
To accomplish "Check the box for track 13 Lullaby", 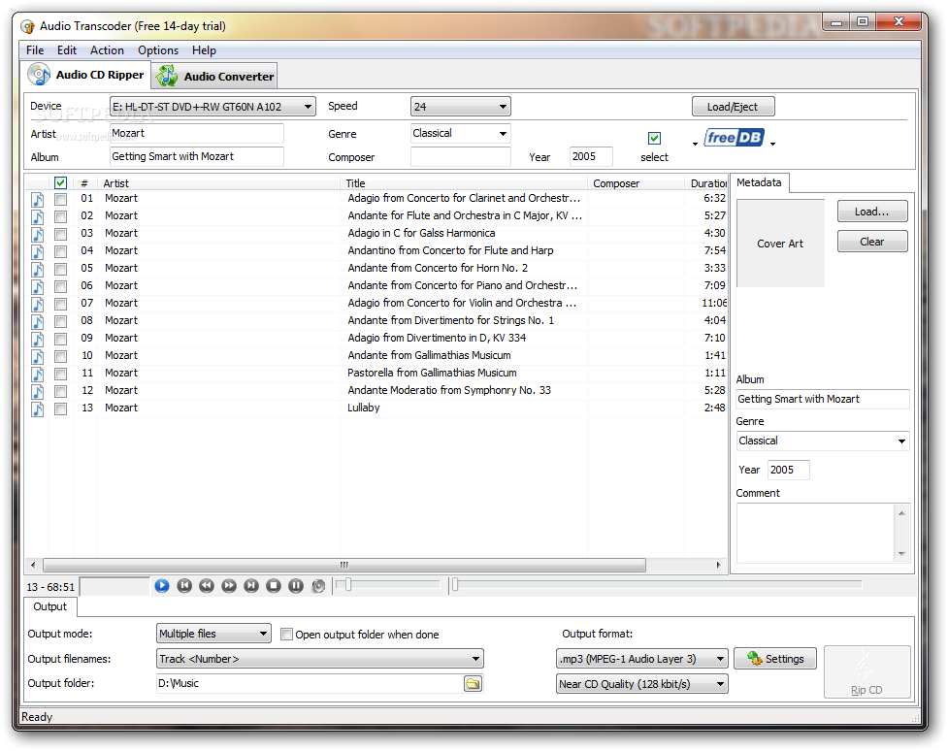I will (60, 409).
